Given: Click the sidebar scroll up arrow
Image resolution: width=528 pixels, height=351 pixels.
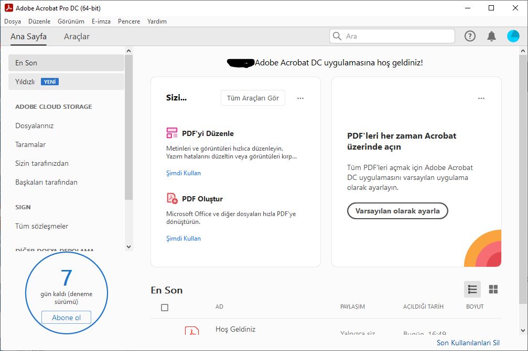Looking at the screenshot, I should (128, 51).
